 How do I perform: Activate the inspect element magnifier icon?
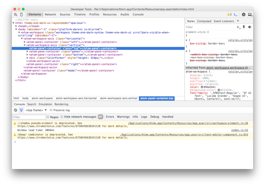tap(16, 15)
